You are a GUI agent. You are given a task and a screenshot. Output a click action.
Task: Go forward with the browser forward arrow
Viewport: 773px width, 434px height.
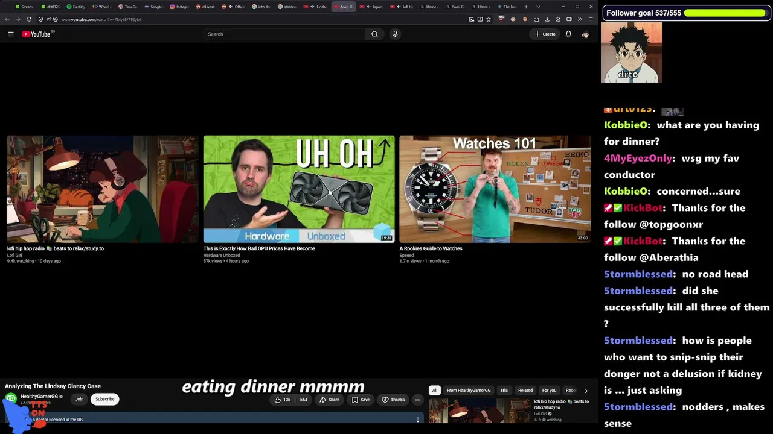[18, 19]
